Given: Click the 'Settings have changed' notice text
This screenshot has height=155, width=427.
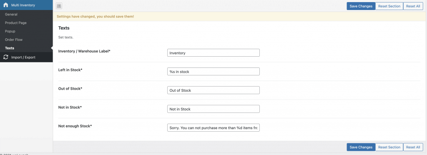Looking at the screenshot, I should 95,17.
